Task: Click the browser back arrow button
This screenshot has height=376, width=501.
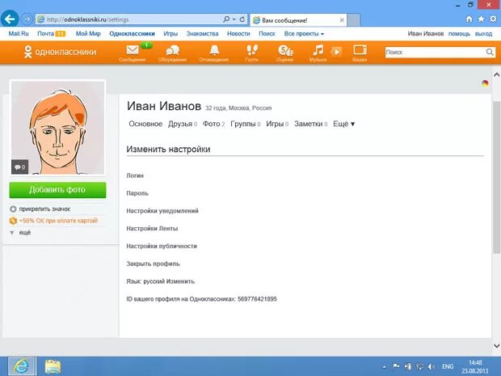Action: tap(10, 19)
